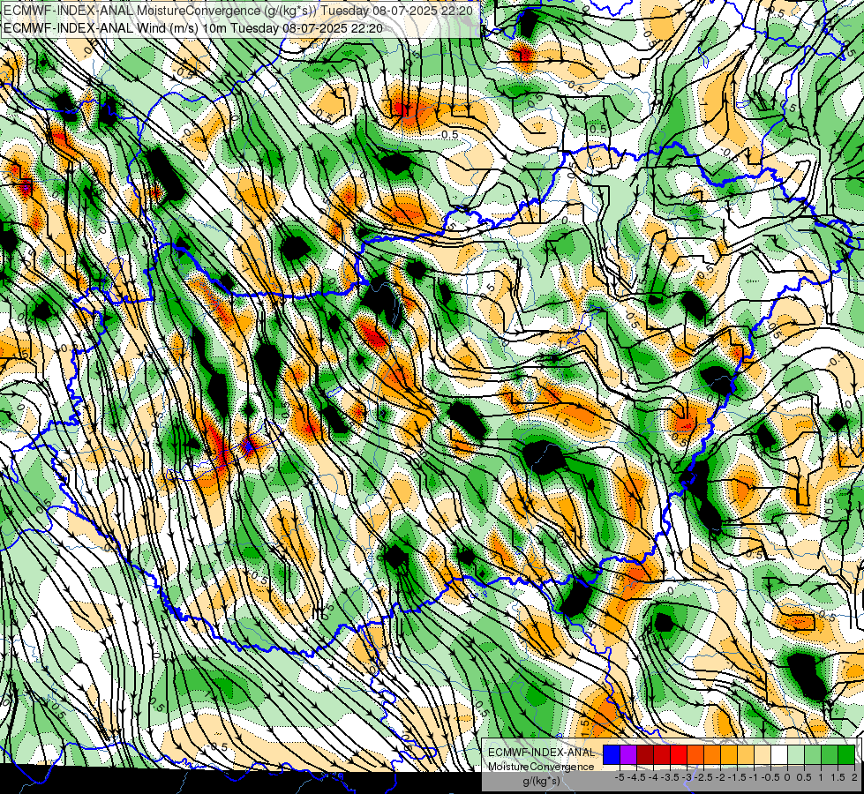Click the legend value 2

(854, 777)
